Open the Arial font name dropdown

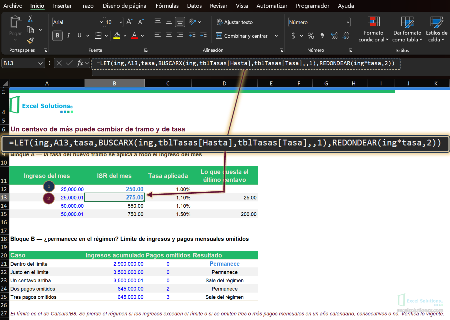click(x=101, y=22)
